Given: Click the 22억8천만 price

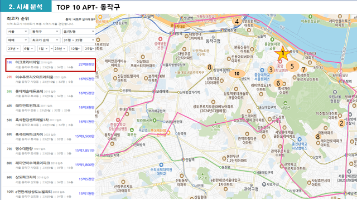Looking at the screenshot, I should [x=86, y=64].
